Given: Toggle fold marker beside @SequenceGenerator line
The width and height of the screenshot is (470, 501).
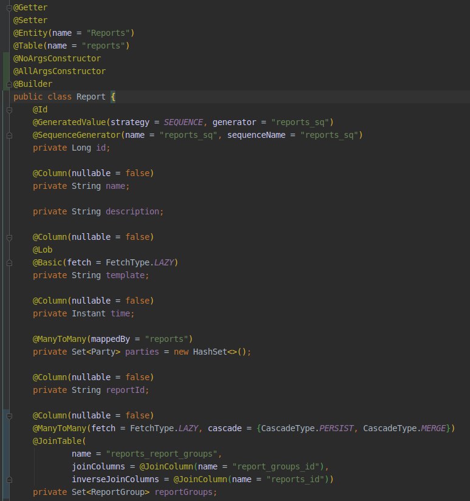Looking at the screenshot, I should (x=9, y=135).
